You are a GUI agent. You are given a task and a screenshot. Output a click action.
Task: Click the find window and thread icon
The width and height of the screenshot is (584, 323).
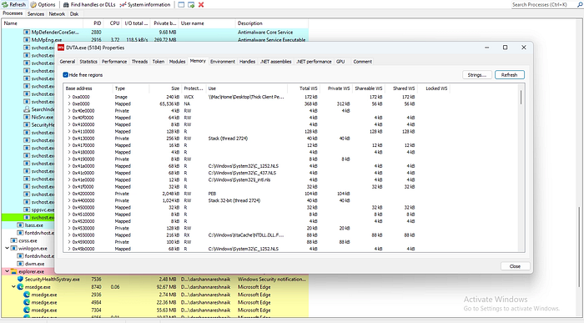(191, 5)
